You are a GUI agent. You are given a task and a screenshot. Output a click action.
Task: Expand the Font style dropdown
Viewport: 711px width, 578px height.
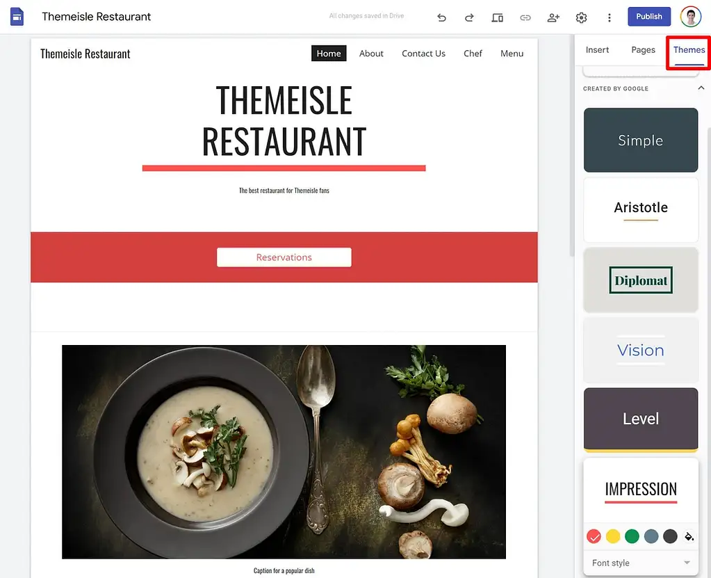(641, 563)
